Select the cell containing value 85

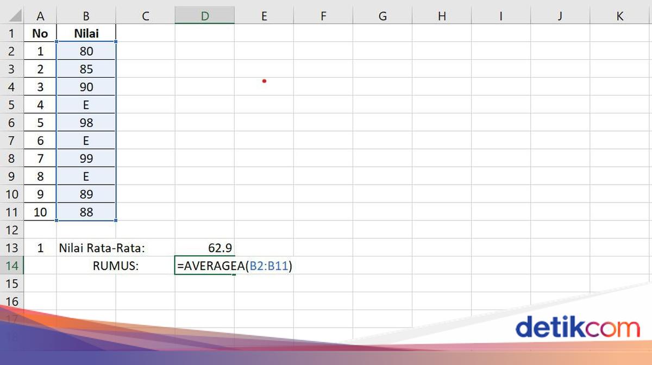[x=86, y=68]
